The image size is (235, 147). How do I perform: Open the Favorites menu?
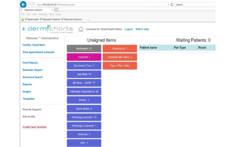click(43, 15)
